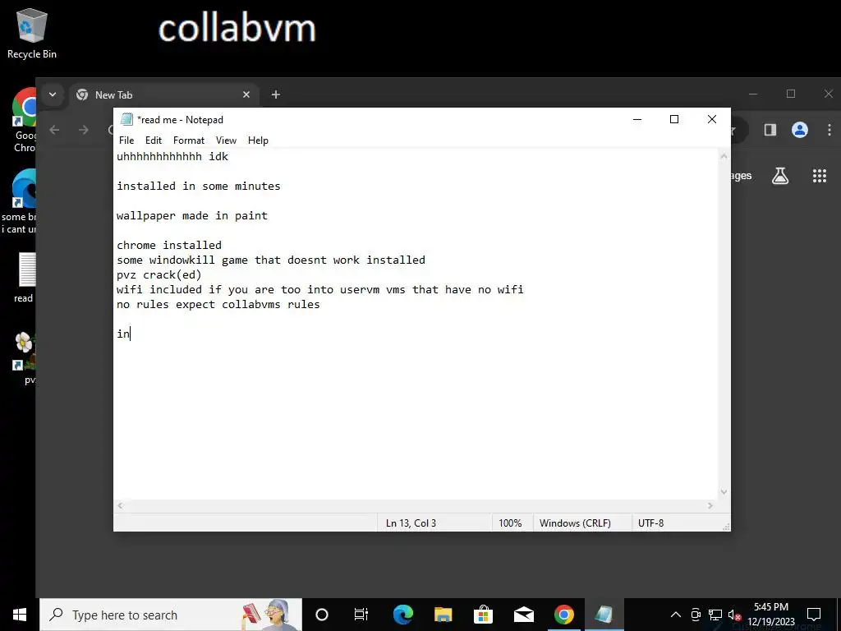Open Cortana circle on taskbar
The image size is (841, 631).
point(322,615)
